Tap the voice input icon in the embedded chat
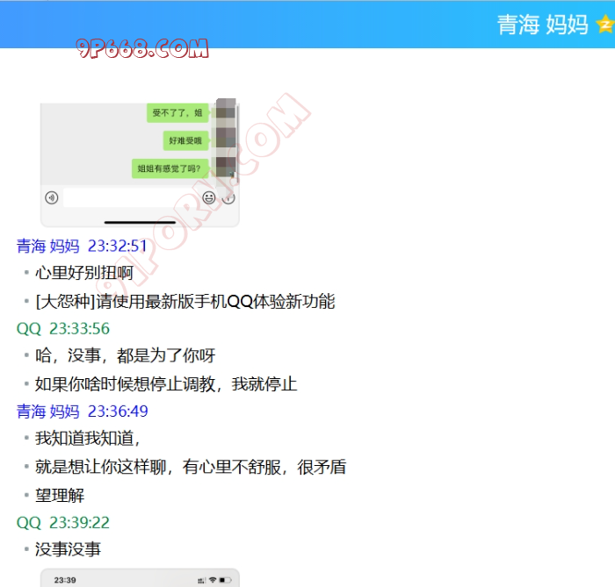Screen dimensions: 615x587 point(52,197)
